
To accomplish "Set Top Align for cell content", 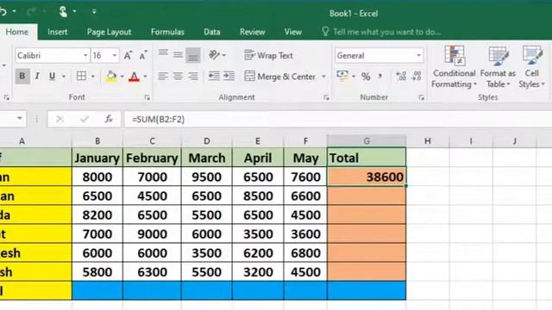I will (163, 54).
